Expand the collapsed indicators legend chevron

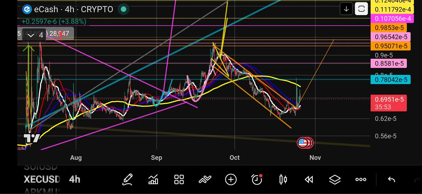(x=31, y=35)
